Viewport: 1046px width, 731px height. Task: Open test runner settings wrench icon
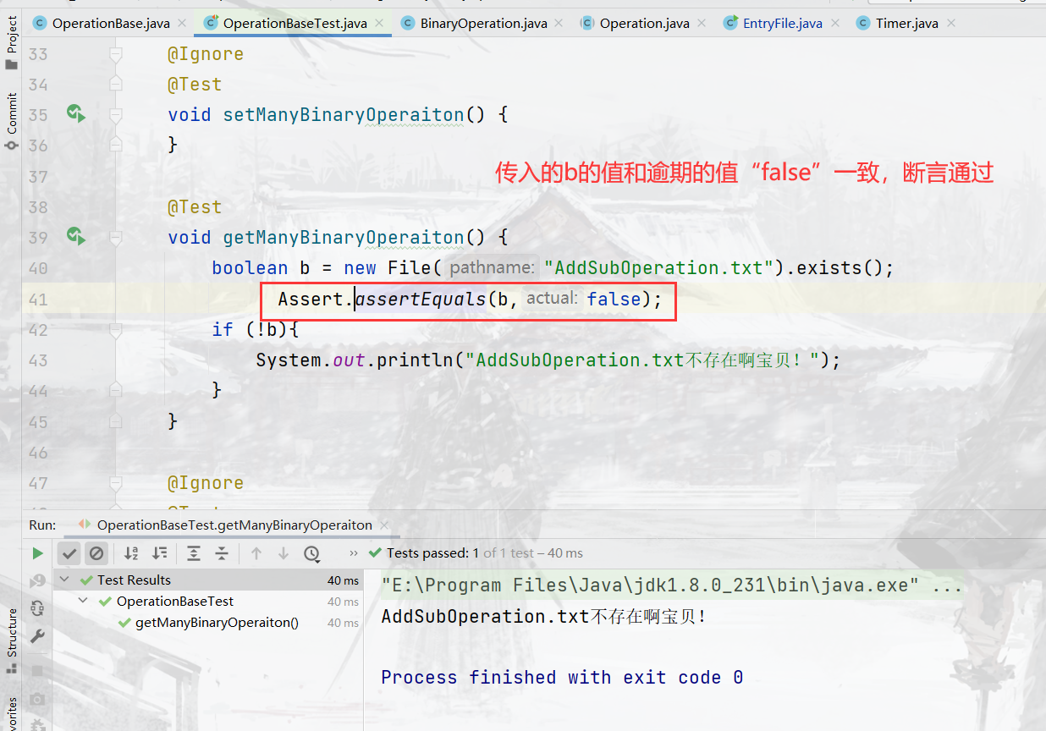pos(37,636)
